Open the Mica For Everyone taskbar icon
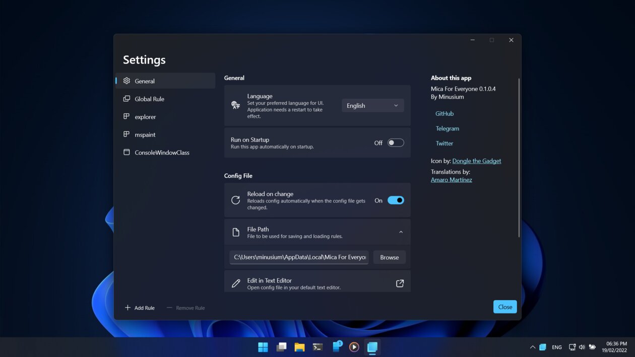Viewport: 635px width, 357px height. click(x=372, y=347)
